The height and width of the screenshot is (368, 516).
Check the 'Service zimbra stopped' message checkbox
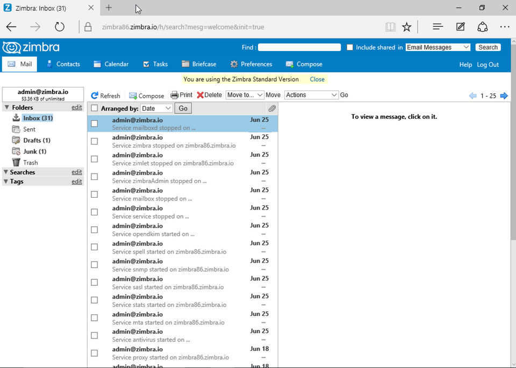[95, 141]
